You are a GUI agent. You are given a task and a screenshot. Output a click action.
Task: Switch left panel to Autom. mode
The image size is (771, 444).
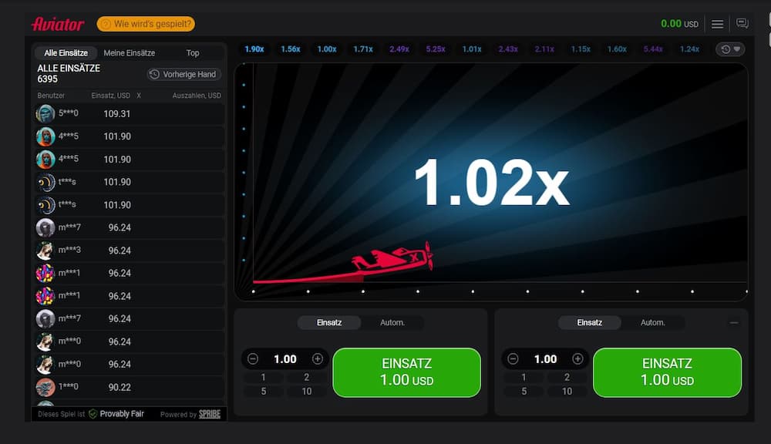click(392, 323)
